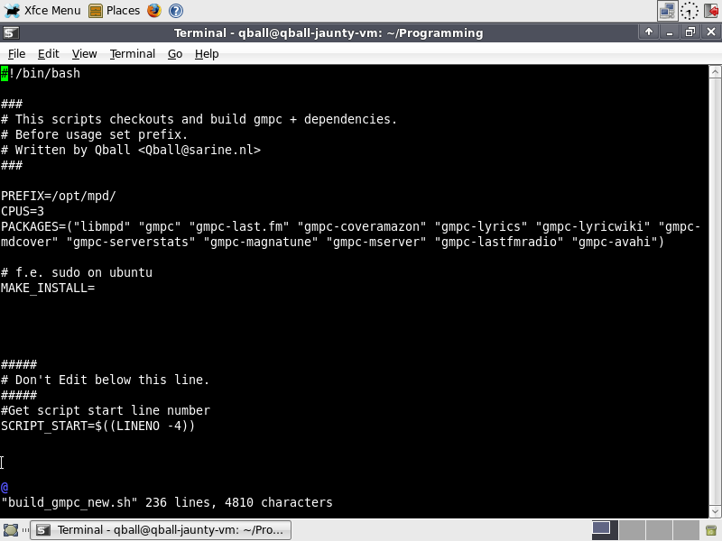
Task: Open the trash icon in the bottom panel
Action: (711, 530)
